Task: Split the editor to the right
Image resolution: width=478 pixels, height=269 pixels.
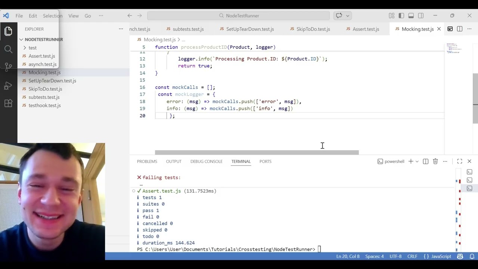Action: coord(460,29)
